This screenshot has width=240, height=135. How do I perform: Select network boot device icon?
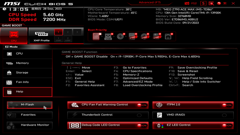(x=169, y=36)
